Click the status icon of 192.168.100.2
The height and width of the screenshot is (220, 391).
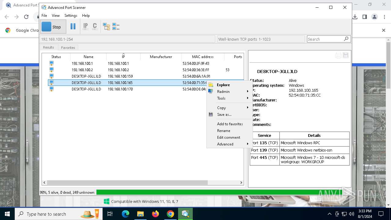coord(52,70)
